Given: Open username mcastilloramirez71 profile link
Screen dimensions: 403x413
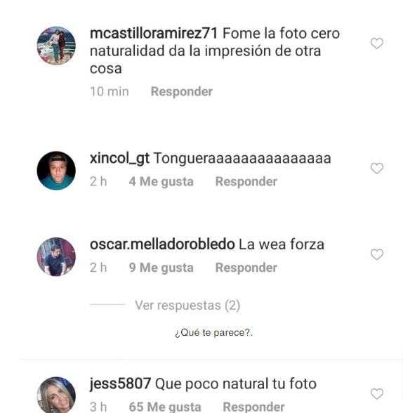Looking at the screenshot, I should pos(154,34).
